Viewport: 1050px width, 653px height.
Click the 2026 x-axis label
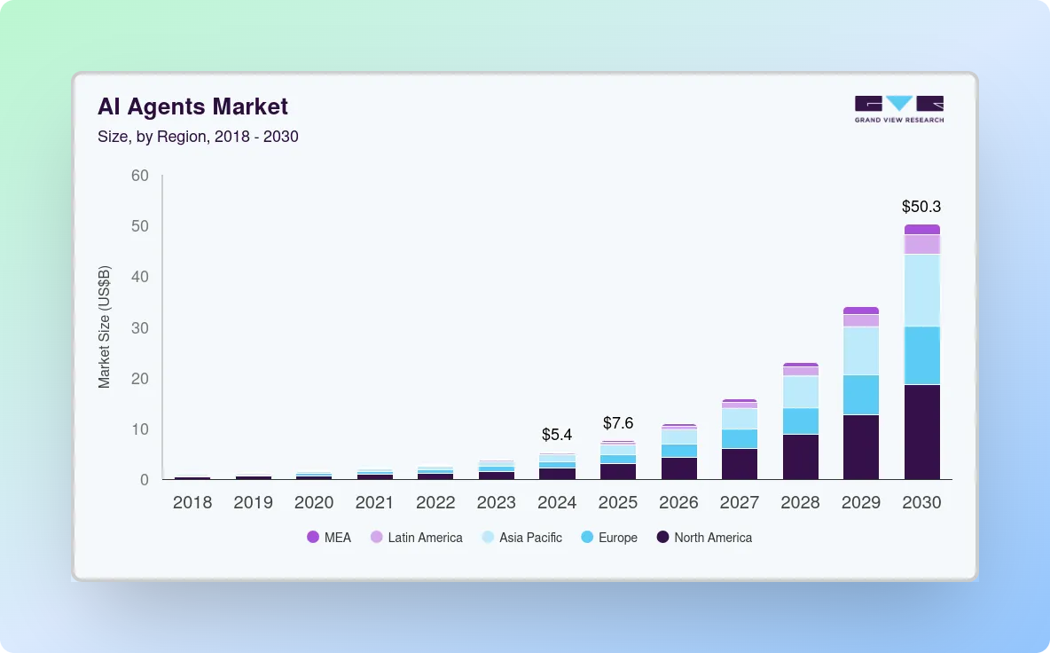678,502
